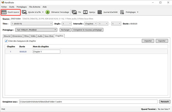The height and width of the screenshot is (112, 172).
Task: Open the Angle dropdown
Action: point(67,24)
